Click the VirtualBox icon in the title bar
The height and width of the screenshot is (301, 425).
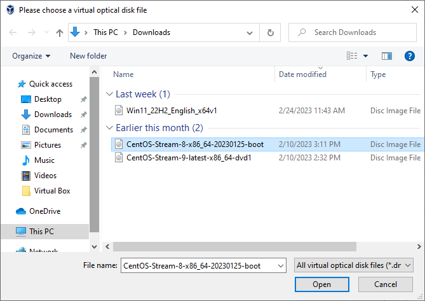tap(10, 10)
